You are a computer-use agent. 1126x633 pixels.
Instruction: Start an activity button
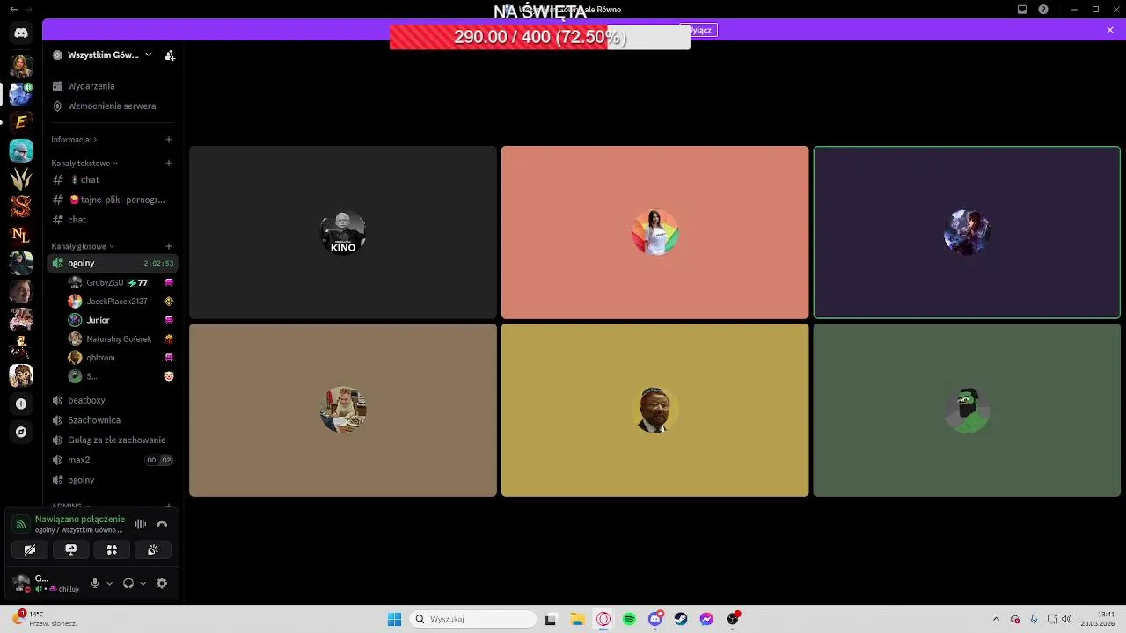click(x=112, y=549)
